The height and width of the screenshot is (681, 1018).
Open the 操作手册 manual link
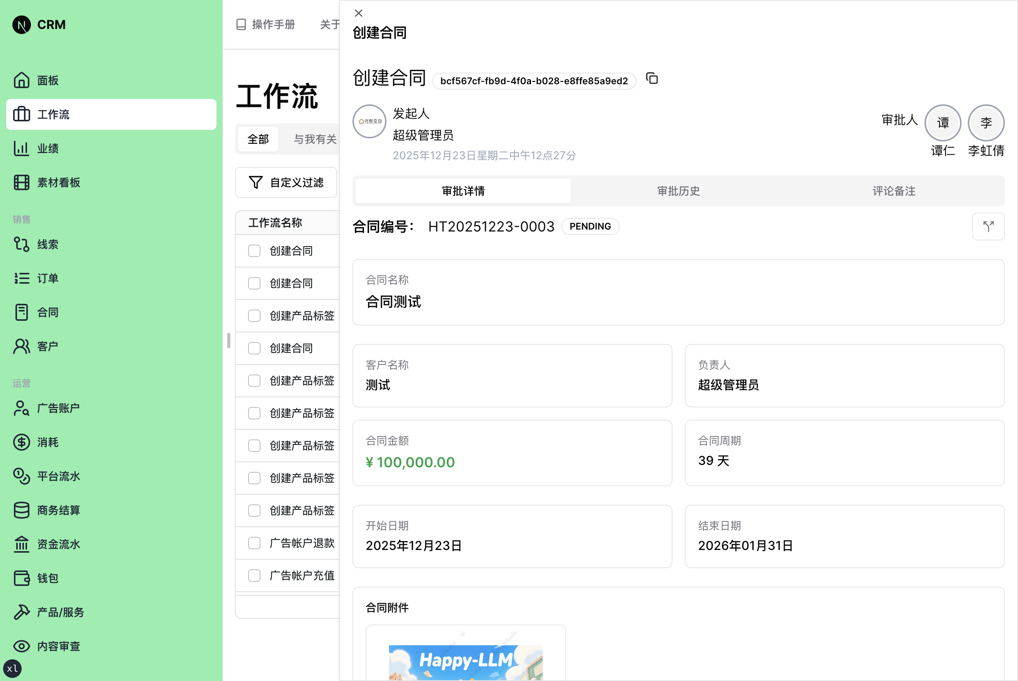(x=266, y=25)
